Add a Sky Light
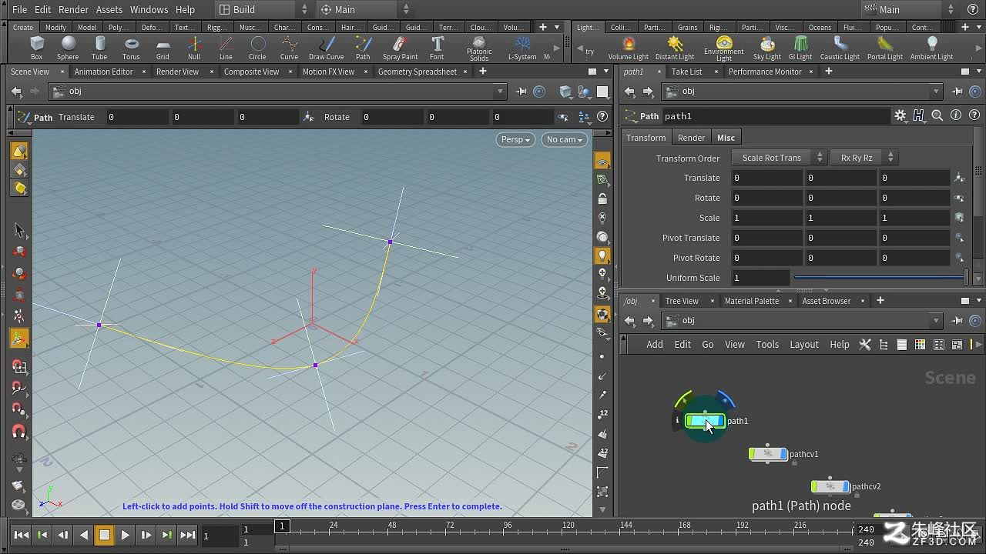986x554 pixels. [767, 48]
